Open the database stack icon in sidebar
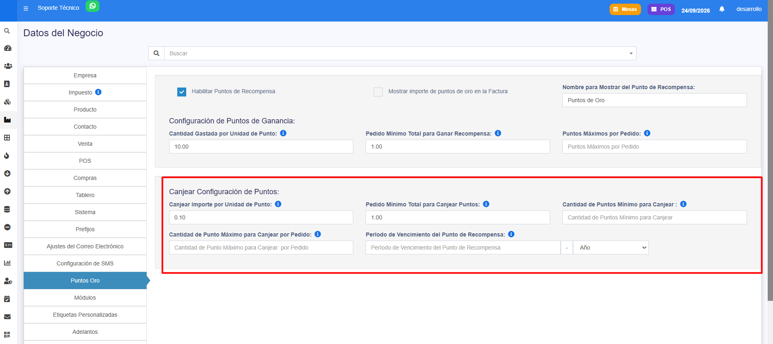The width and height of the screenshot is (773, 344). pos(7,209)
